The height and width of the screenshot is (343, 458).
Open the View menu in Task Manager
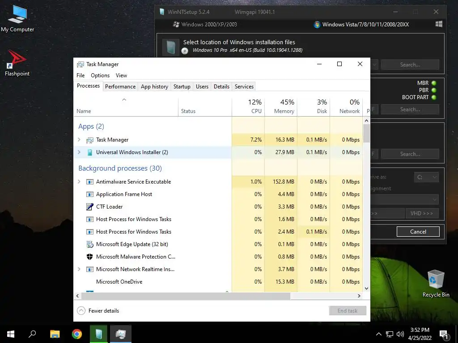tap(121, 75)
